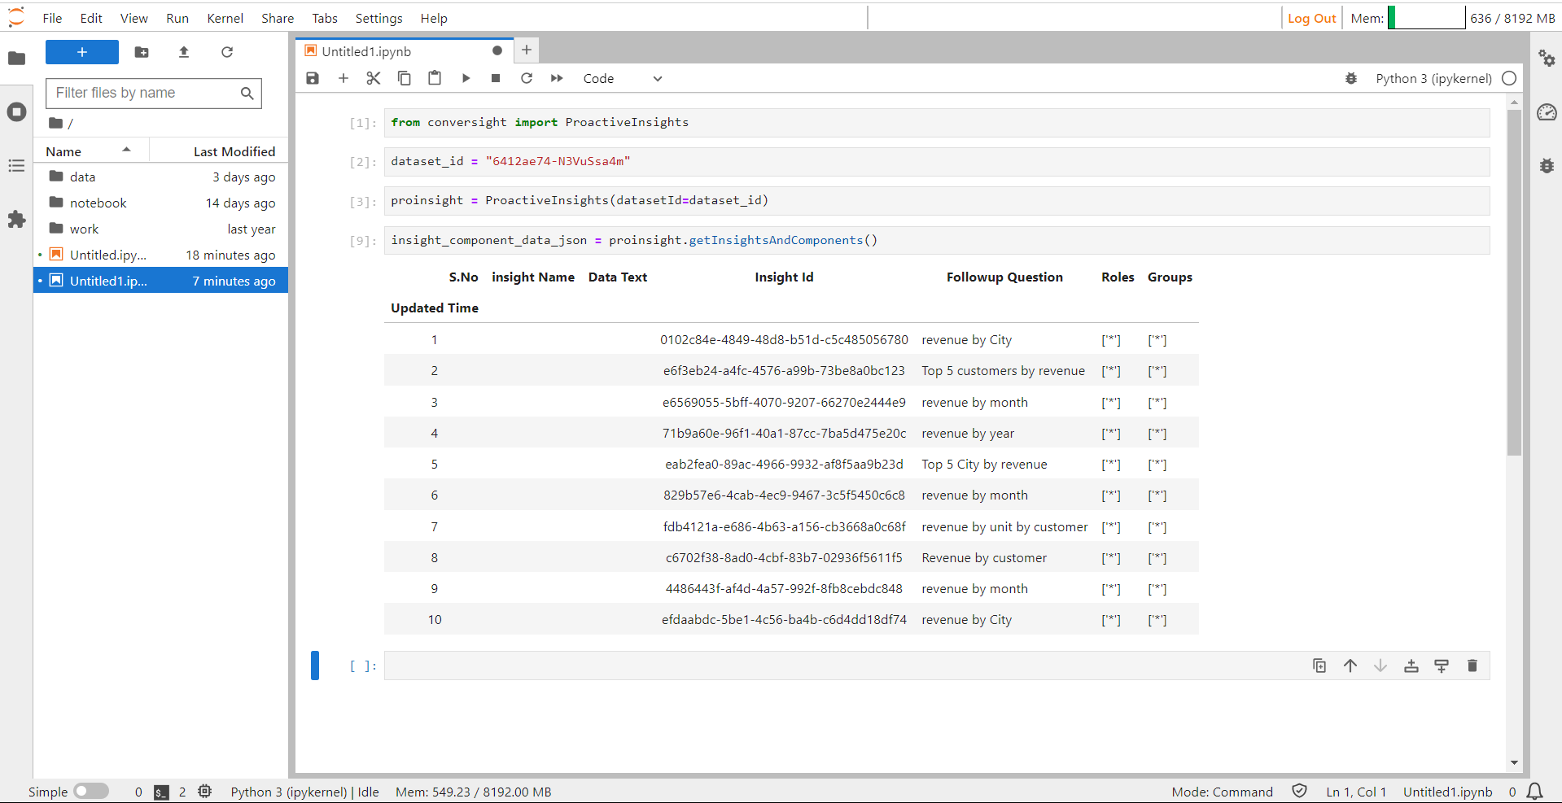1562x803 pixels.
Task: Click the kernel status circle indicator
Action: pos(1509,78)
